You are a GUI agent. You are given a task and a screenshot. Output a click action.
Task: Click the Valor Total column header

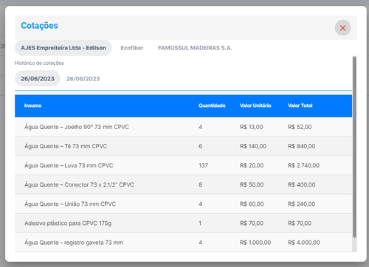pos(300,105)
